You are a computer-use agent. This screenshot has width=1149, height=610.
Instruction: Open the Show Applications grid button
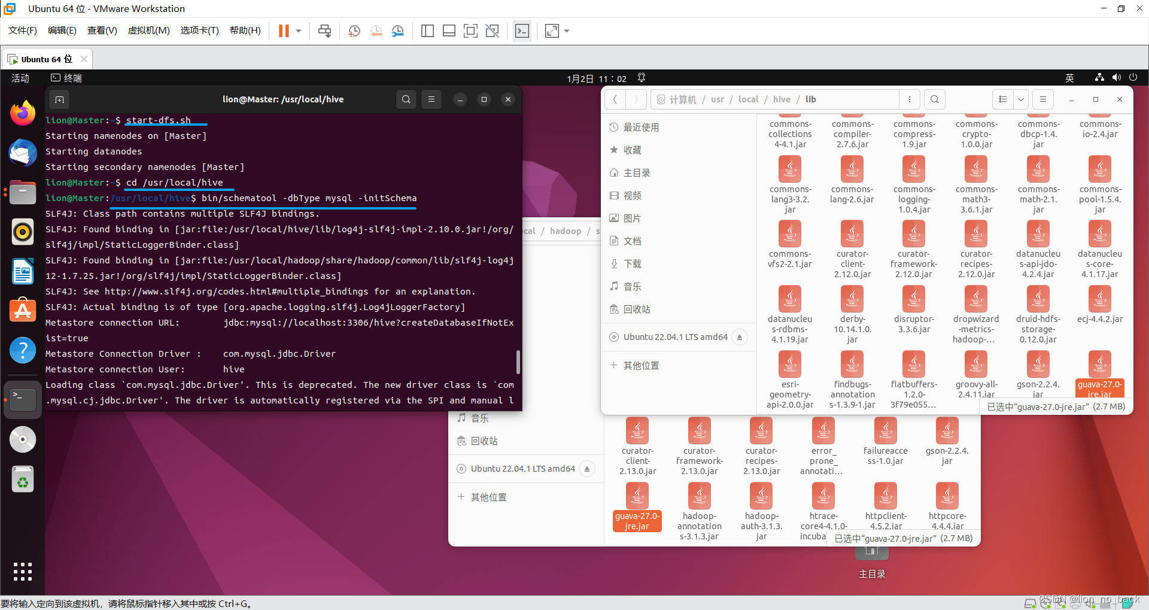pos(23,572)
